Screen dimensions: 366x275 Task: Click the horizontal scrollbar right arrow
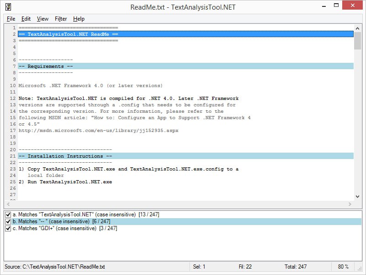[350, 204]
